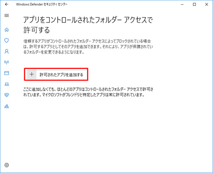Open Device performance & health heart icon
The width and height of the screenshot is (213, 173).
(x=7, y=95)
